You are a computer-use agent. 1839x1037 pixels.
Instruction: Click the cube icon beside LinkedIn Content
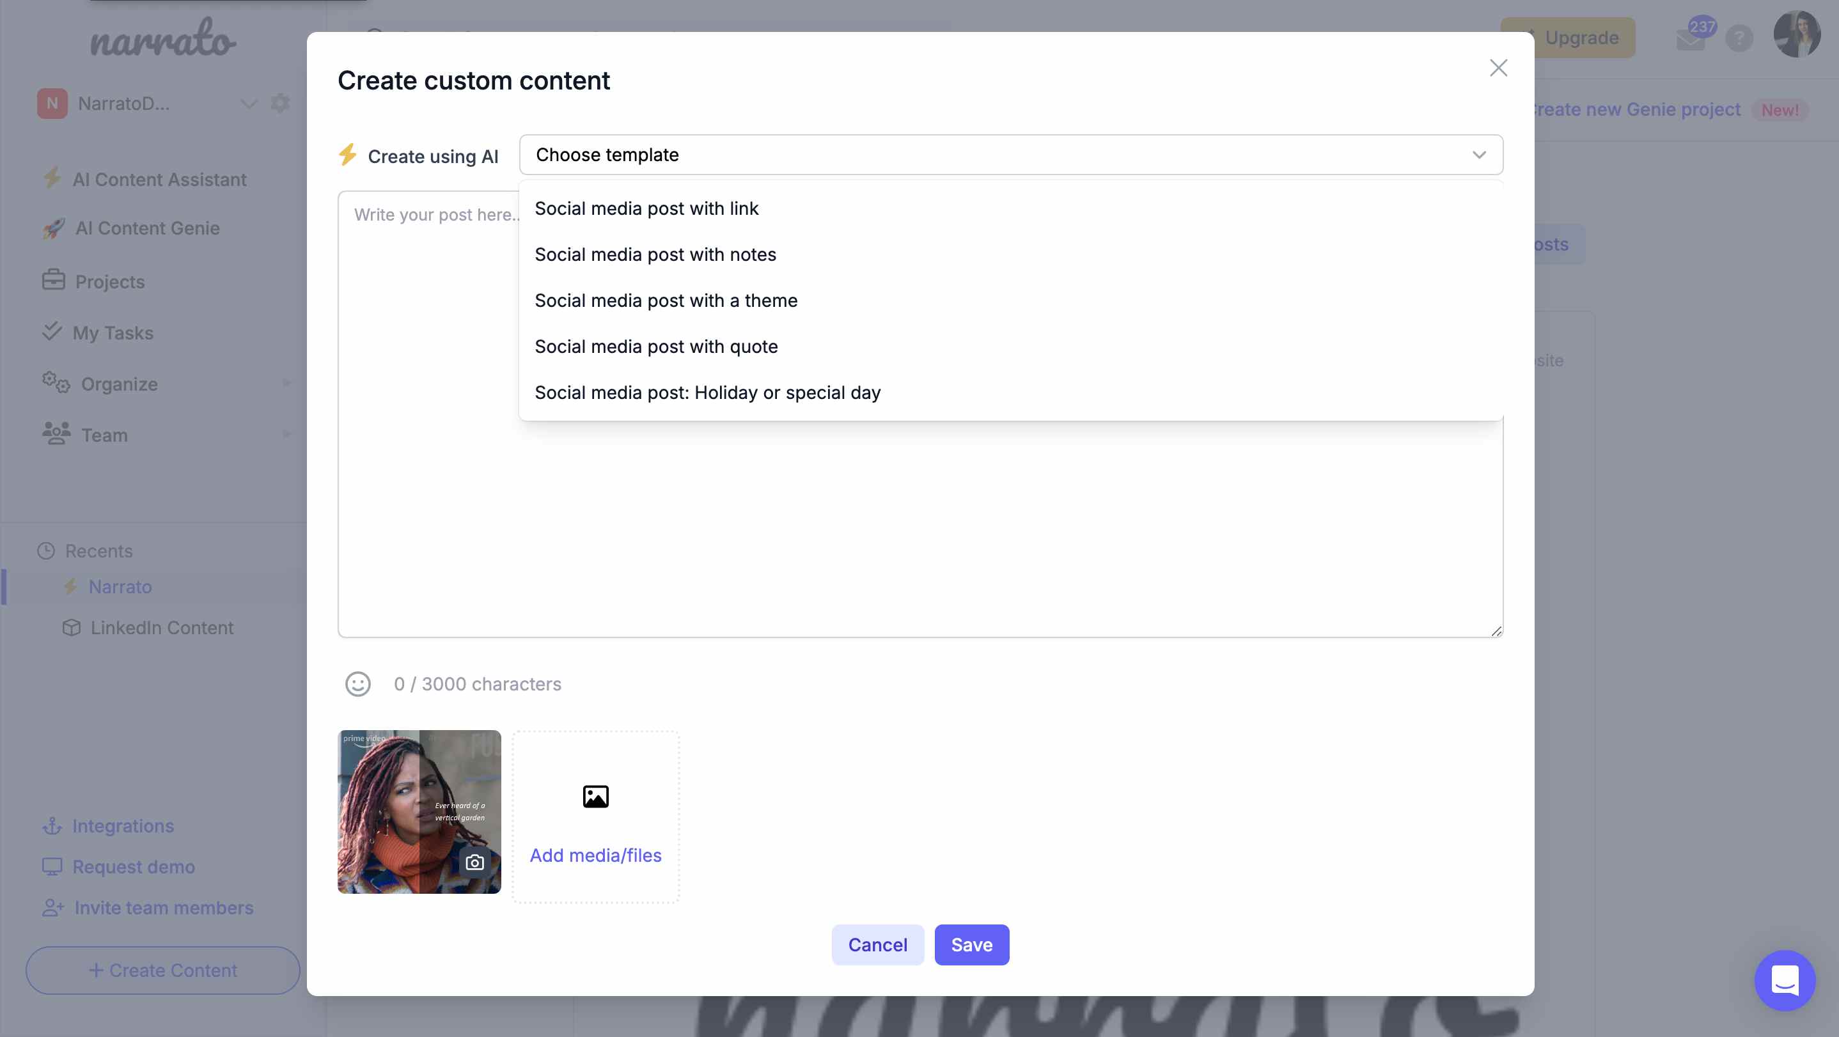coord(72,627)
